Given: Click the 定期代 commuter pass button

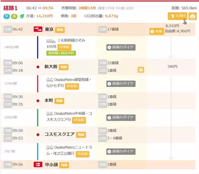Looking at the screenshot, I should [177, 16].
